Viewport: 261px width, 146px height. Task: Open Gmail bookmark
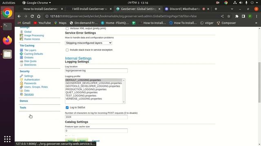24,23
